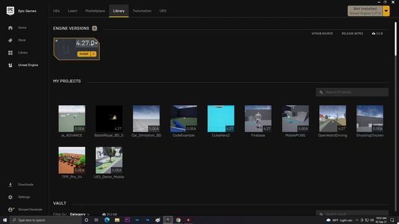Click the Epic Games logo
Screen dimensions: 399x224
tap(11, 11)
